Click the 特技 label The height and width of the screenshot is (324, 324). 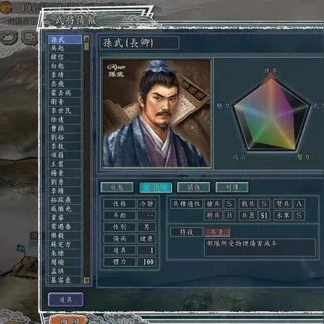point(186,232)
